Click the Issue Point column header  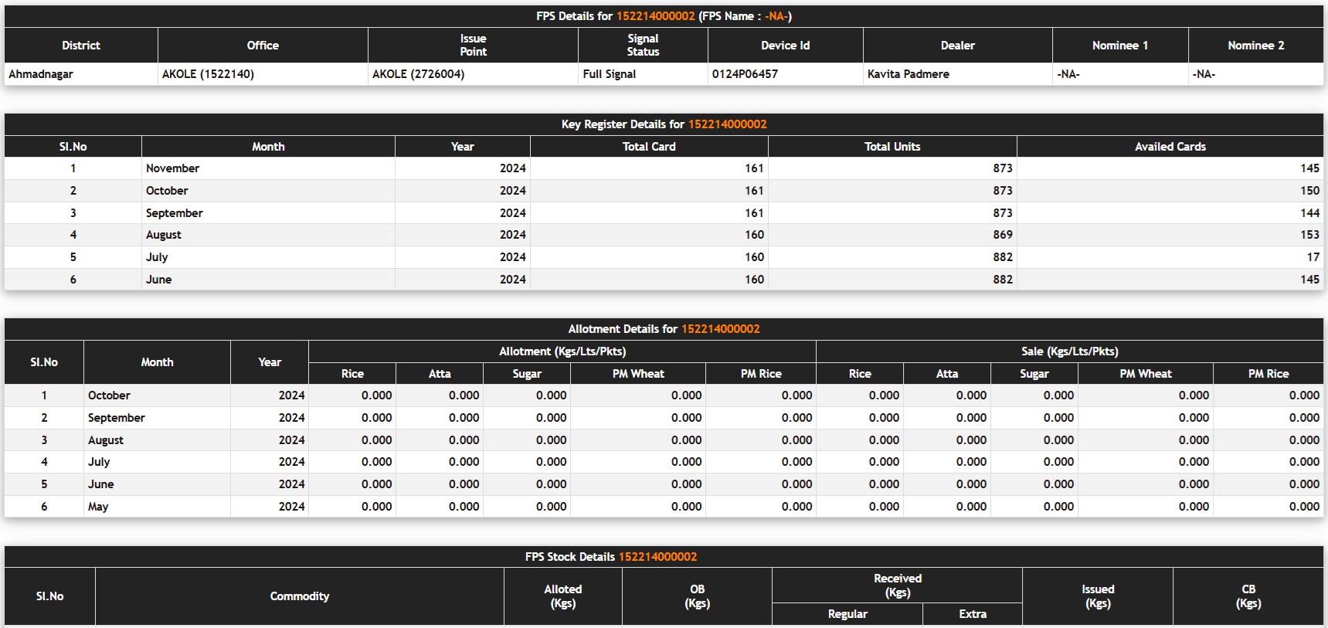473,45
